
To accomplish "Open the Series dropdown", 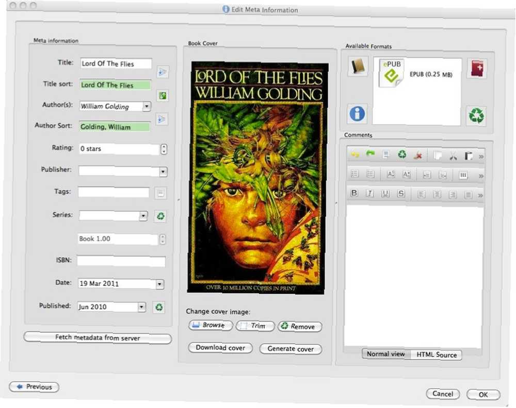I will (143, 216).
